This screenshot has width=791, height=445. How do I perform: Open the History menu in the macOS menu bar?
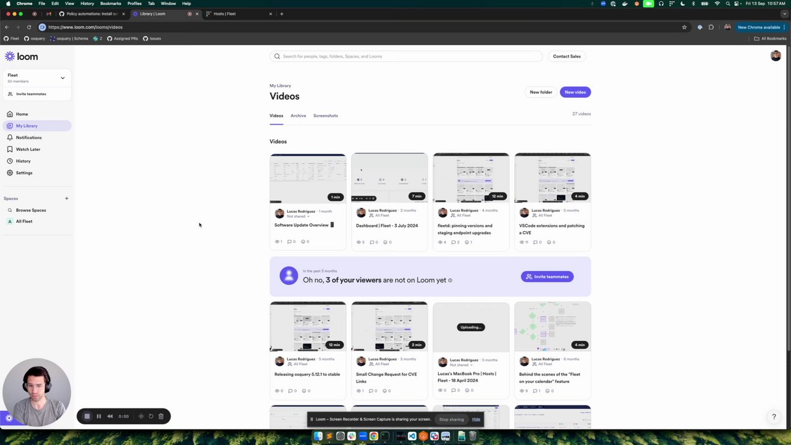[x=87, y=4]
